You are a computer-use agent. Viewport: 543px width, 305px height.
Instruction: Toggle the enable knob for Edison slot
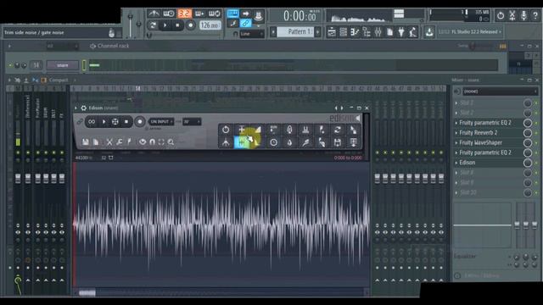(x=528, y=163)
